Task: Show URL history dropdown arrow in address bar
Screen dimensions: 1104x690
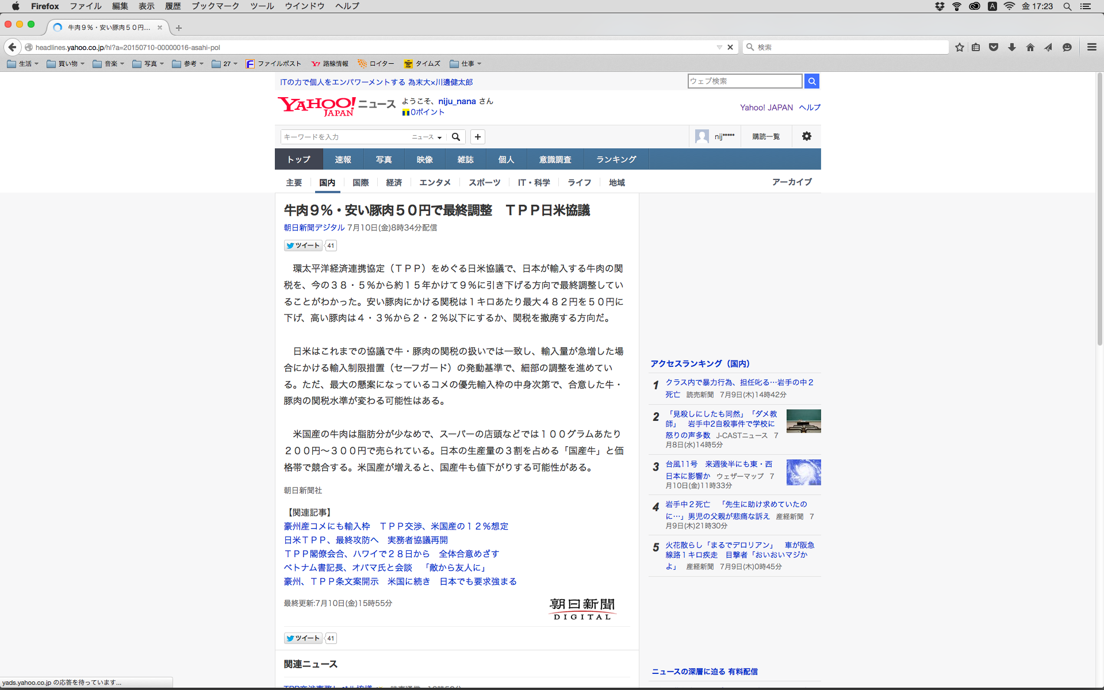Action: [x=719, y=47]
